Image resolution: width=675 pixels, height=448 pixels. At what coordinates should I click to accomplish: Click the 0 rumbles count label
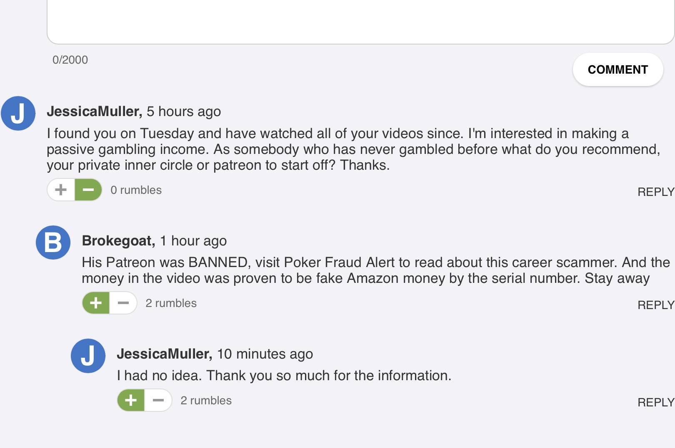[x=136, y=190]
